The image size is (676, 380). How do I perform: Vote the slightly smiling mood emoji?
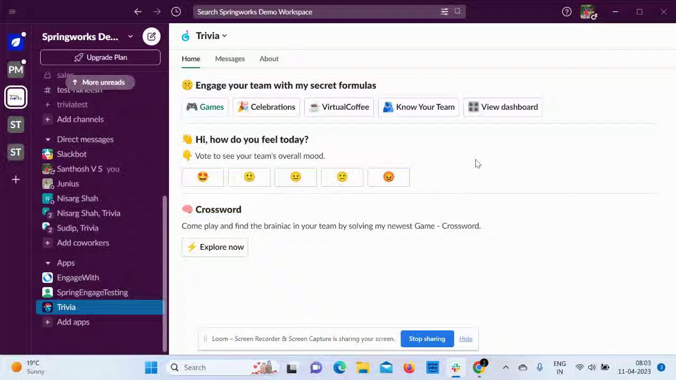tap(249, 177)
